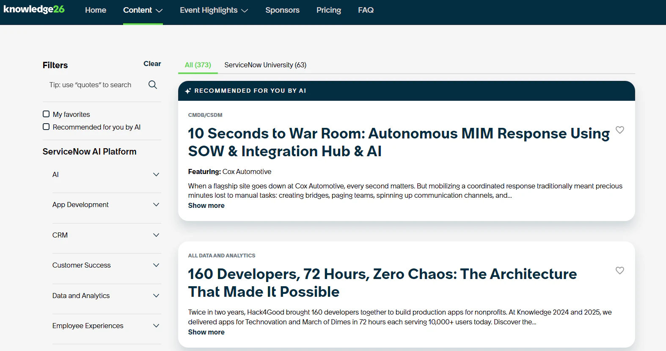Screen dimensions: 666x351
Task: Open the 160 Developers, 72 Hours title
Action: (382, 283)
